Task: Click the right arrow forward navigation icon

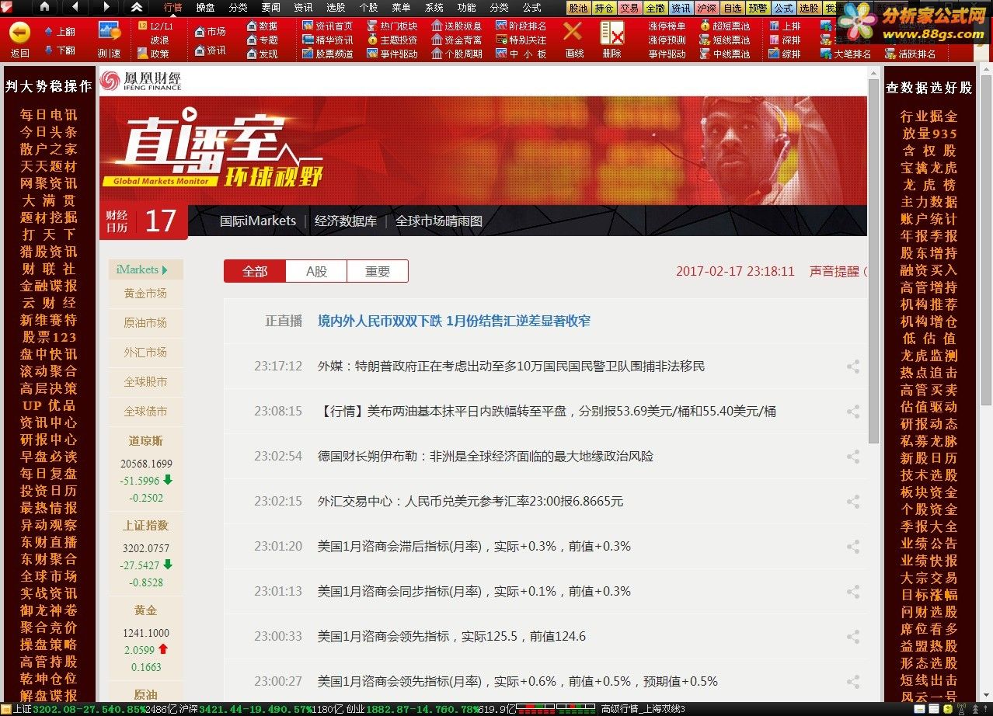Action: pos(106,7)
